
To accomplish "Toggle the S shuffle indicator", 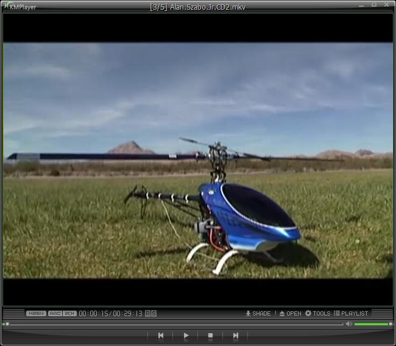I will tap(154, 313).
